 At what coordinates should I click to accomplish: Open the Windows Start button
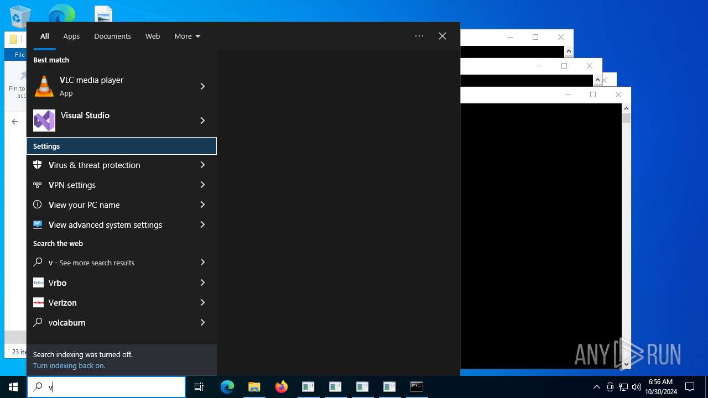click(x=13, y=387)
